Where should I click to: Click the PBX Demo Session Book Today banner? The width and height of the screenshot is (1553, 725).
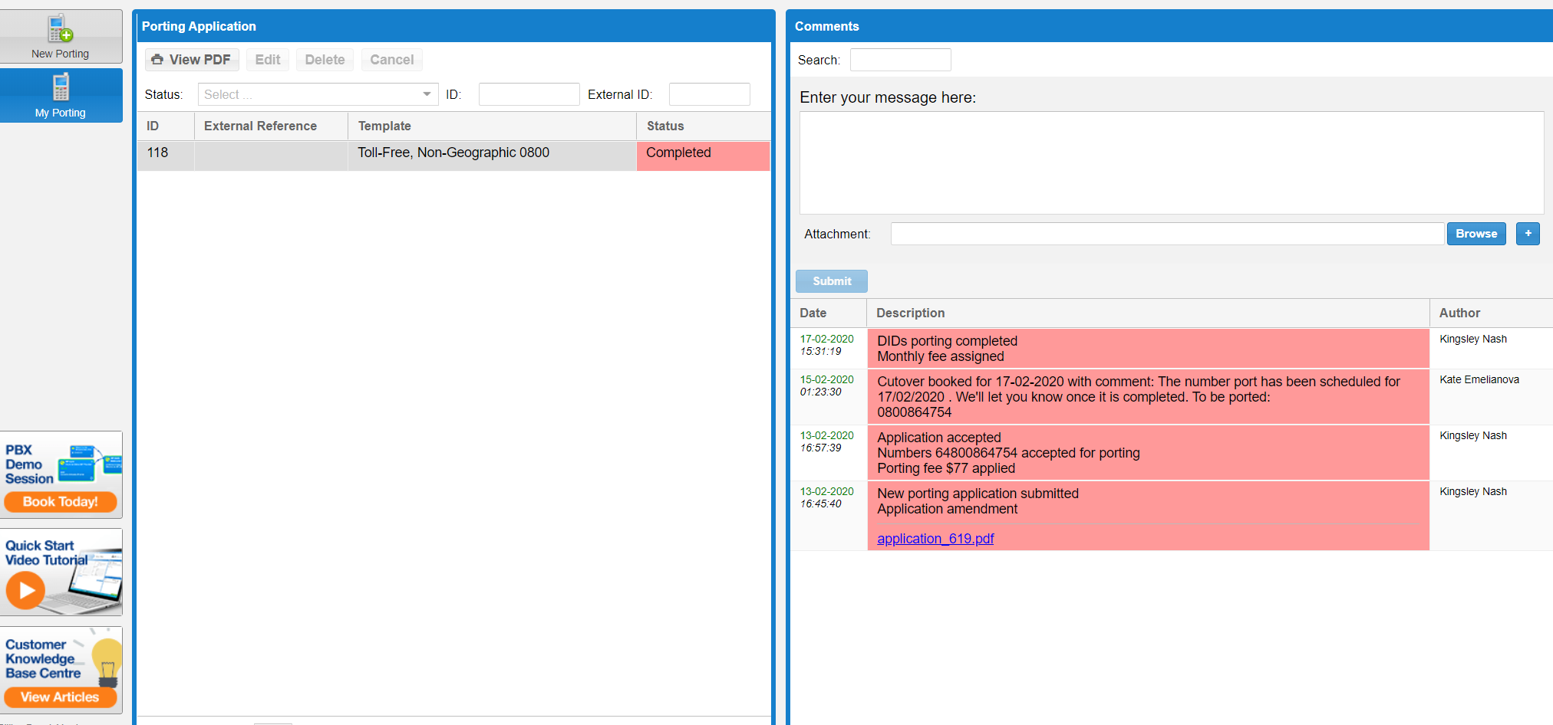pyautogui.click(x=61, y=474)
